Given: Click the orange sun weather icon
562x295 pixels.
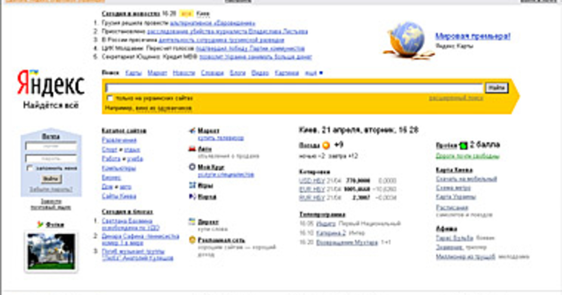Looking at the screenshot, I should (x=326, y=145).
